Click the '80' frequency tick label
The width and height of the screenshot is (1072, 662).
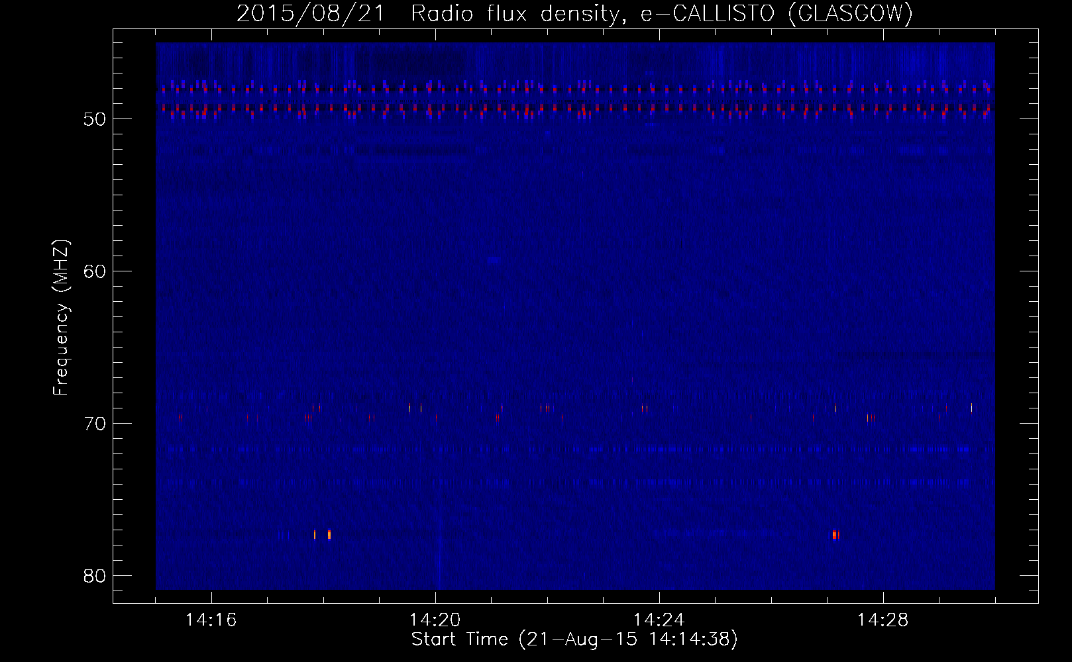[95, 576]
